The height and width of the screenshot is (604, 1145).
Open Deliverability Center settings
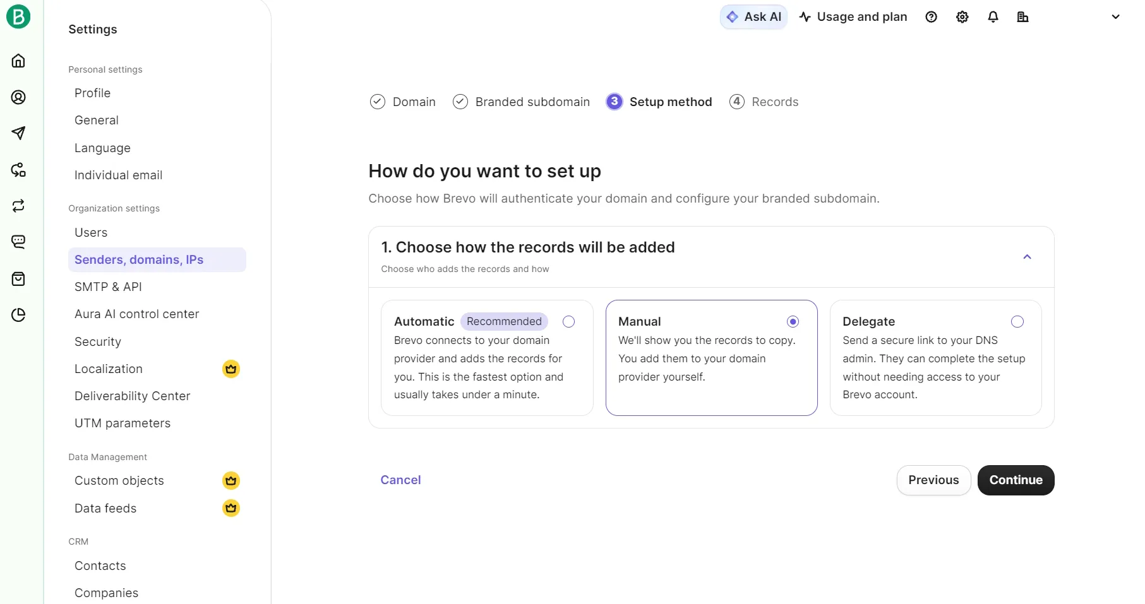pyautogui.click(x=132, y=396)
